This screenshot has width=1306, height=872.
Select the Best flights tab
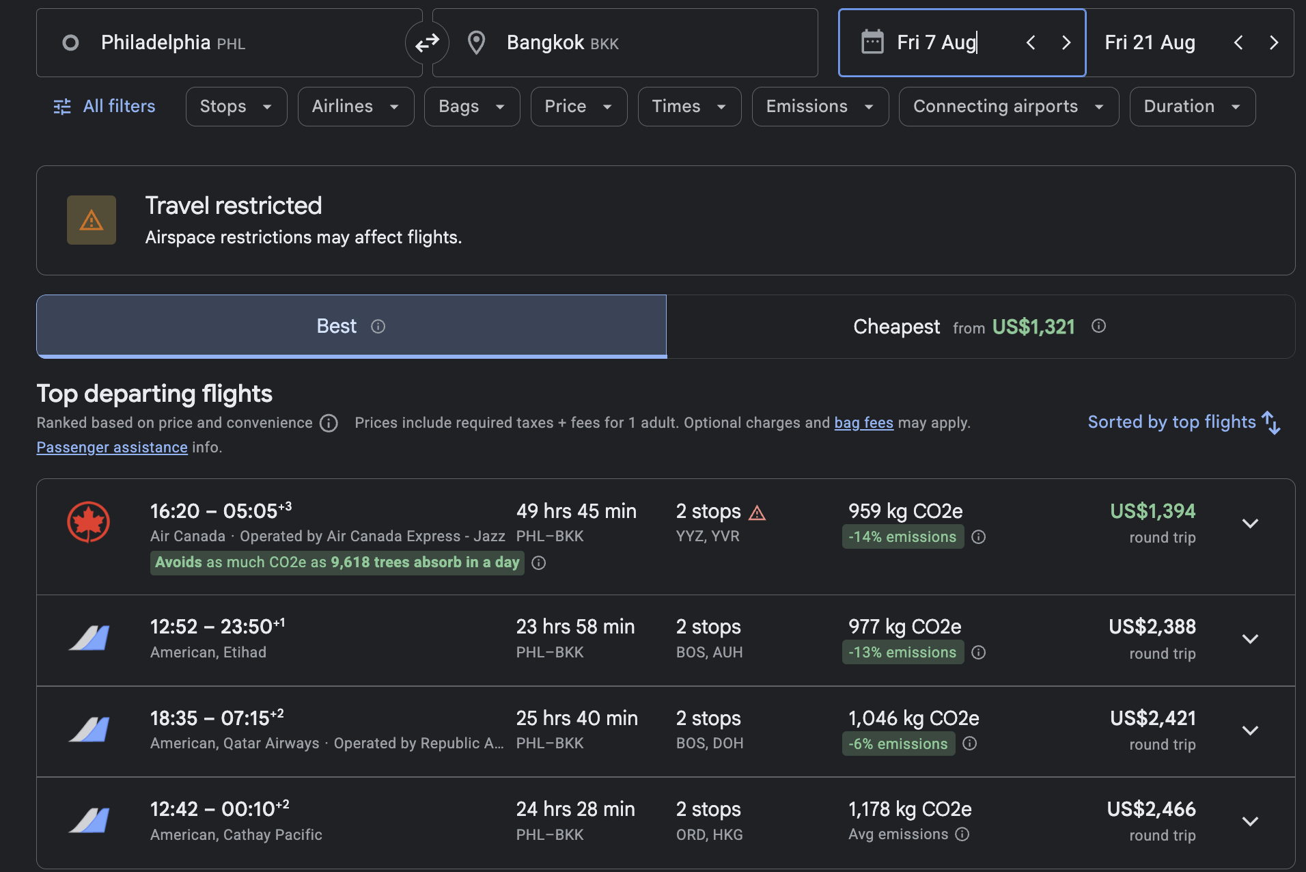click(x=351, y=327)
